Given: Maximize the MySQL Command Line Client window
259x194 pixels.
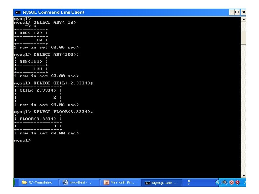Looking at the screenshot, I should click(x=237, y=12).
